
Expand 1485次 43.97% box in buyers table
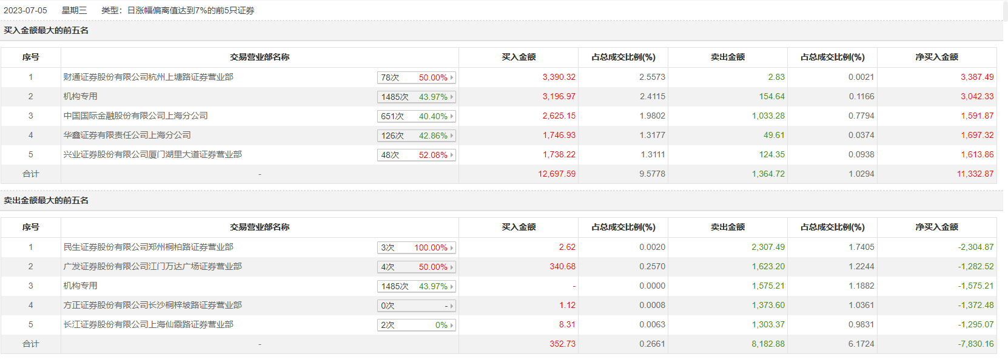pyautogui.click(x=416, y=97)
